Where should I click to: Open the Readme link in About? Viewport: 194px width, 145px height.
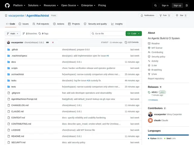pos(154,43)
